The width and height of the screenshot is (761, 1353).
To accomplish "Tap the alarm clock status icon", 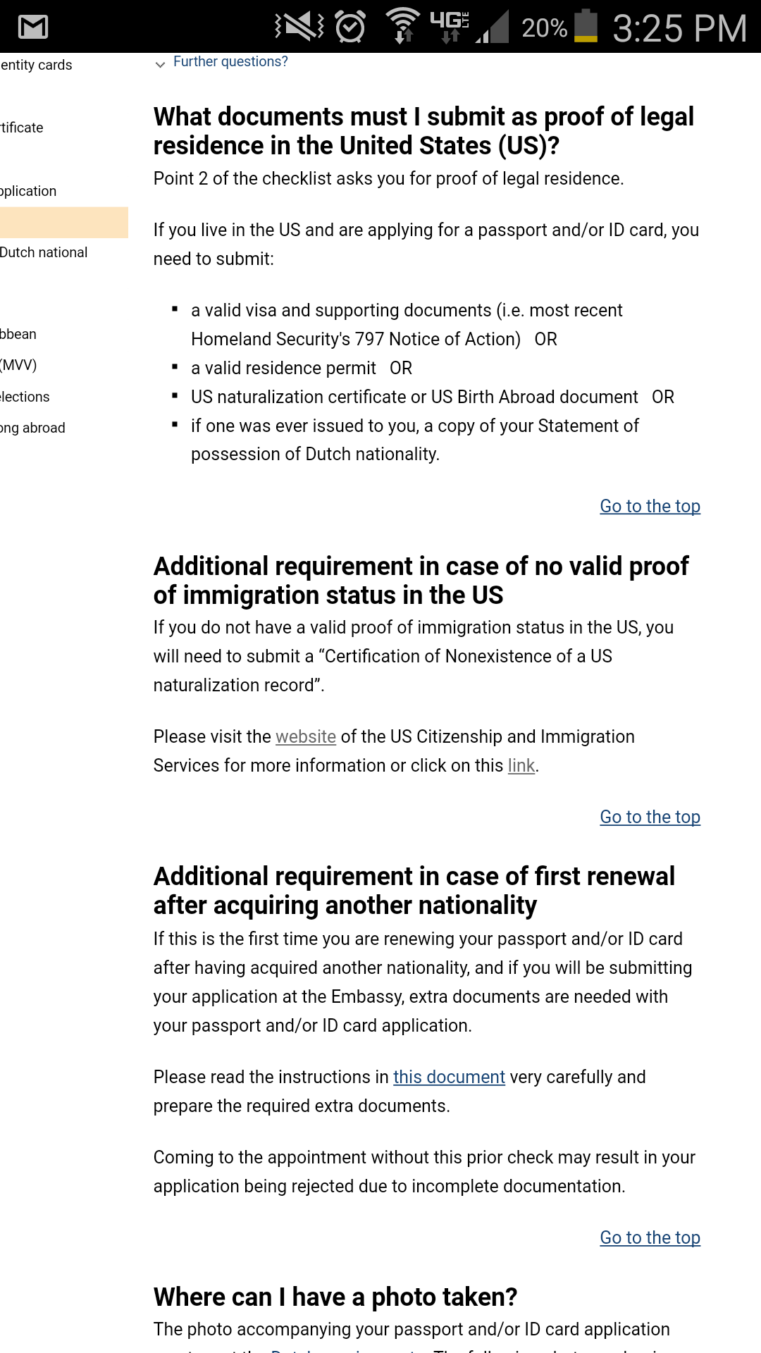I will point(350,27).
